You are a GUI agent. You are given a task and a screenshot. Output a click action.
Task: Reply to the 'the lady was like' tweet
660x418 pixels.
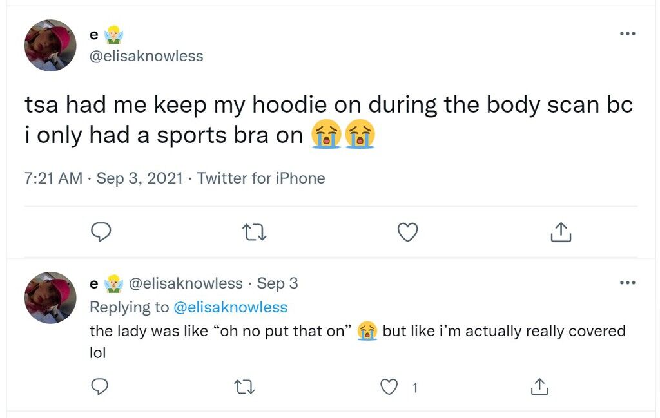(100, 386)
